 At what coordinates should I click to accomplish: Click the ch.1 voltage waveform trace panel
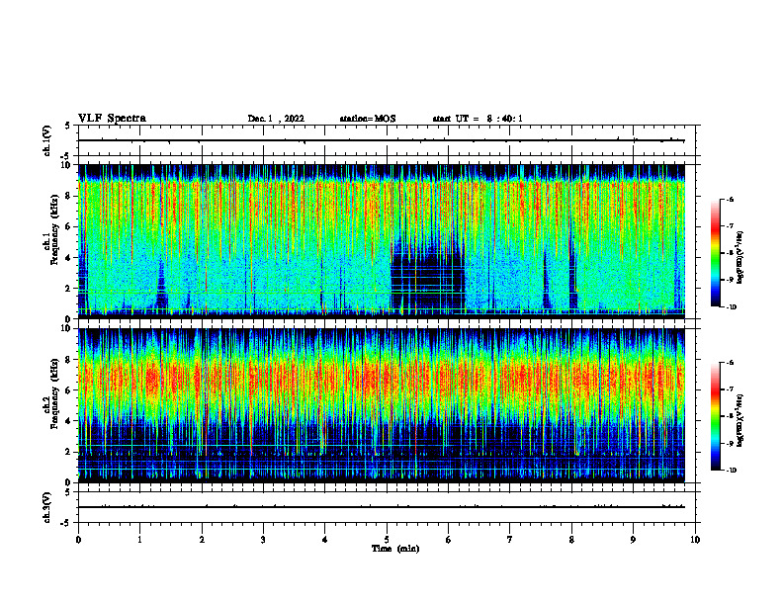pyautogui.click(x=387, y=140)
